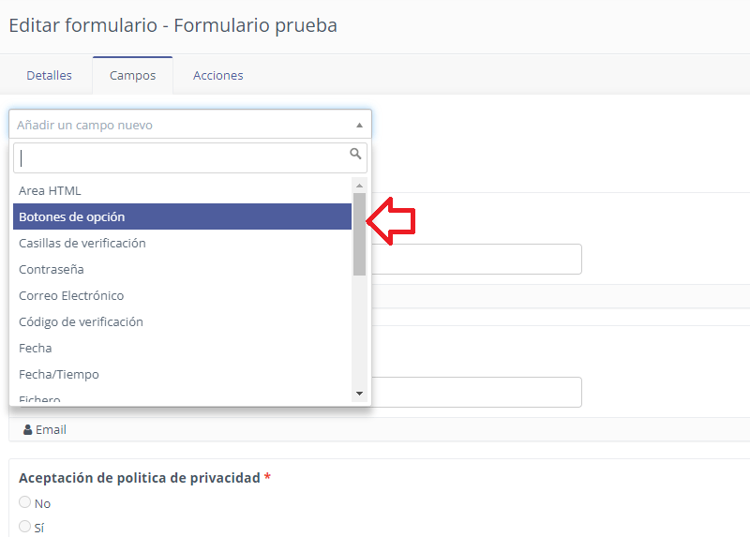Select the Fecha/Tiempo option
The width and height of the screenshot is (750, 537).
182,375
